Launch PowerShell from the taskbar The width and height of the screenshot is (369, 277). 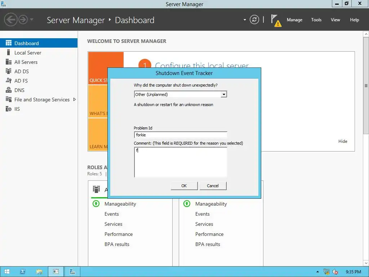23,272
